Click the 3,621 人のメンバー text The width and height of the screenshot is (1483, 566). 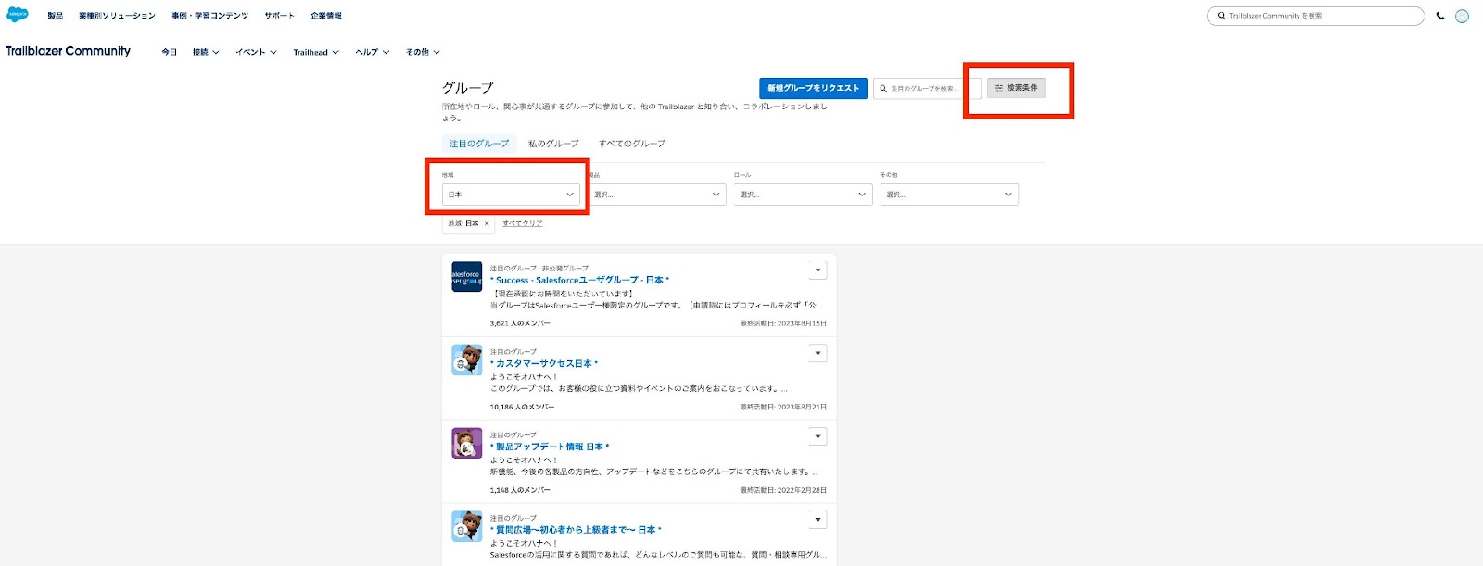(x=520, y=323)
